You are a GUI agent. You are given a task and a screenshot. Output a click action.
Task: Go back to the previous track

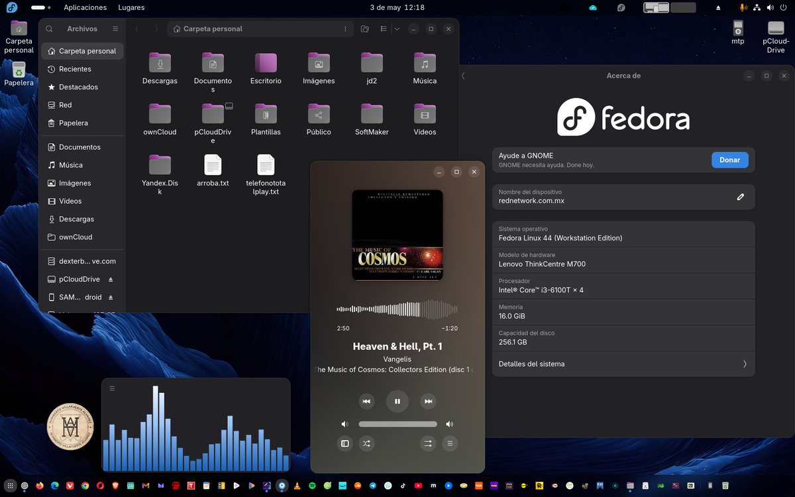(366, 401)
